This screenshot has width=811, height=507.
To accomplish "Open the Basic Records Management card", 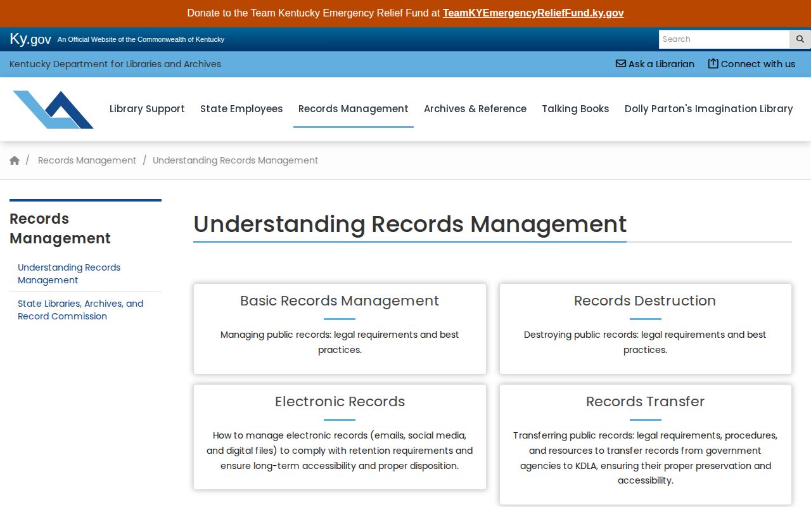I will pyautogui.click(x=340, y=328).
